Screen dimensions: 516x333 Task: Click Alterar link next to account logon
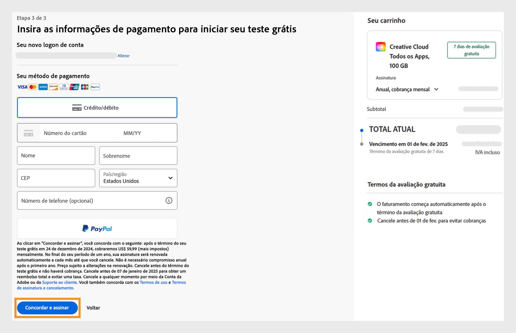pos(124,56)
